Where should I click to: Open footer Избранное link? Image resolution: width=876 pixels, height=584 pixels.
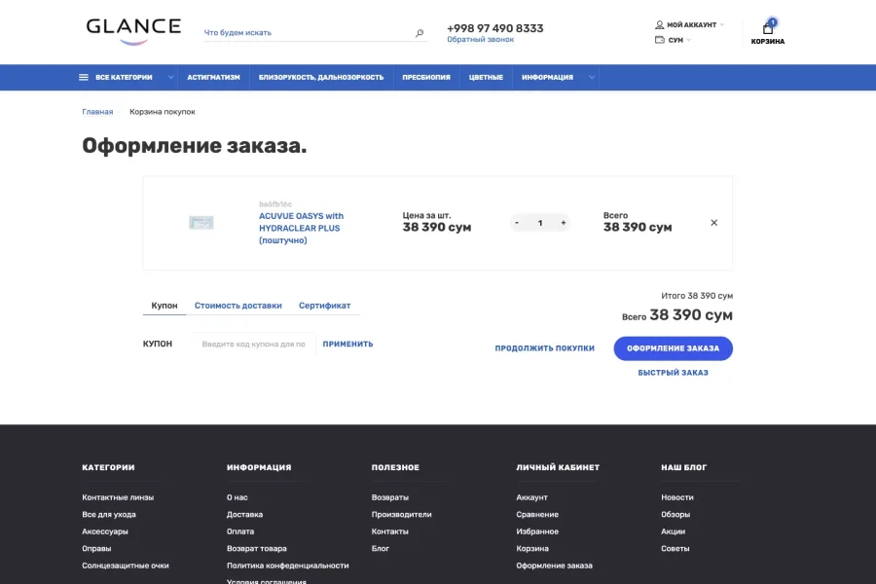(537, 531)
